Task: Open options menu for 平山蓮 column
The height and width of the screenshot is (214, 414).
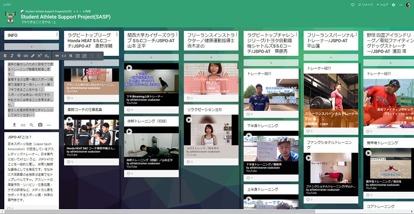Action: coord(356,35)
